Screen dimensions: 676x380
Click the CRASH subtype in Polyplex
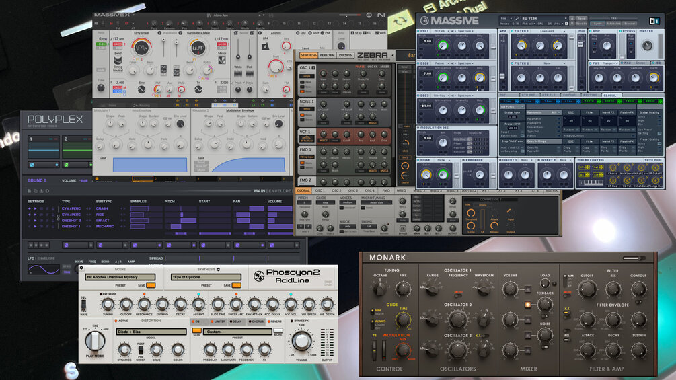point(102,208)
